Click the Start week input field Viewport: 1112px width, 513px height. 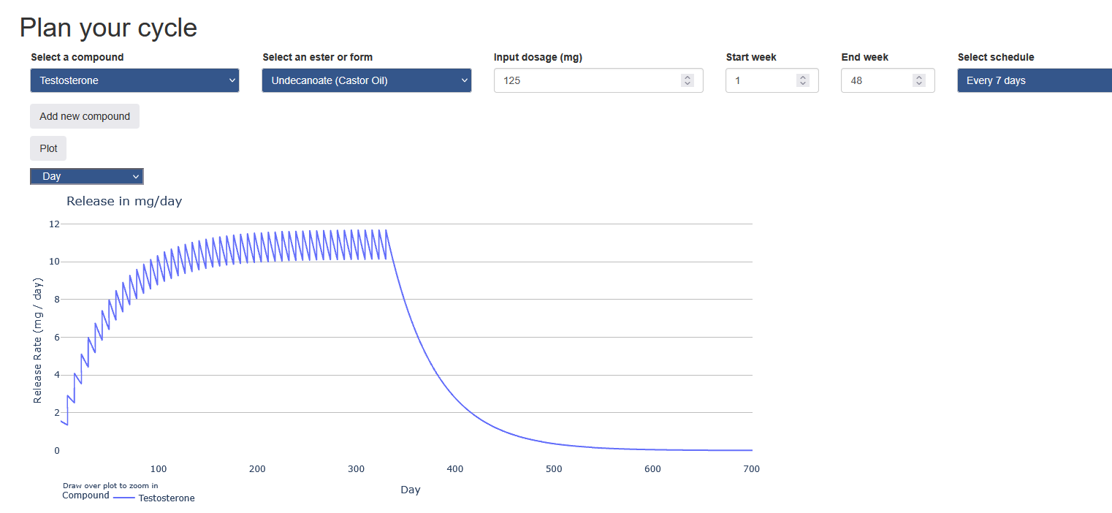tap(760, 80)
